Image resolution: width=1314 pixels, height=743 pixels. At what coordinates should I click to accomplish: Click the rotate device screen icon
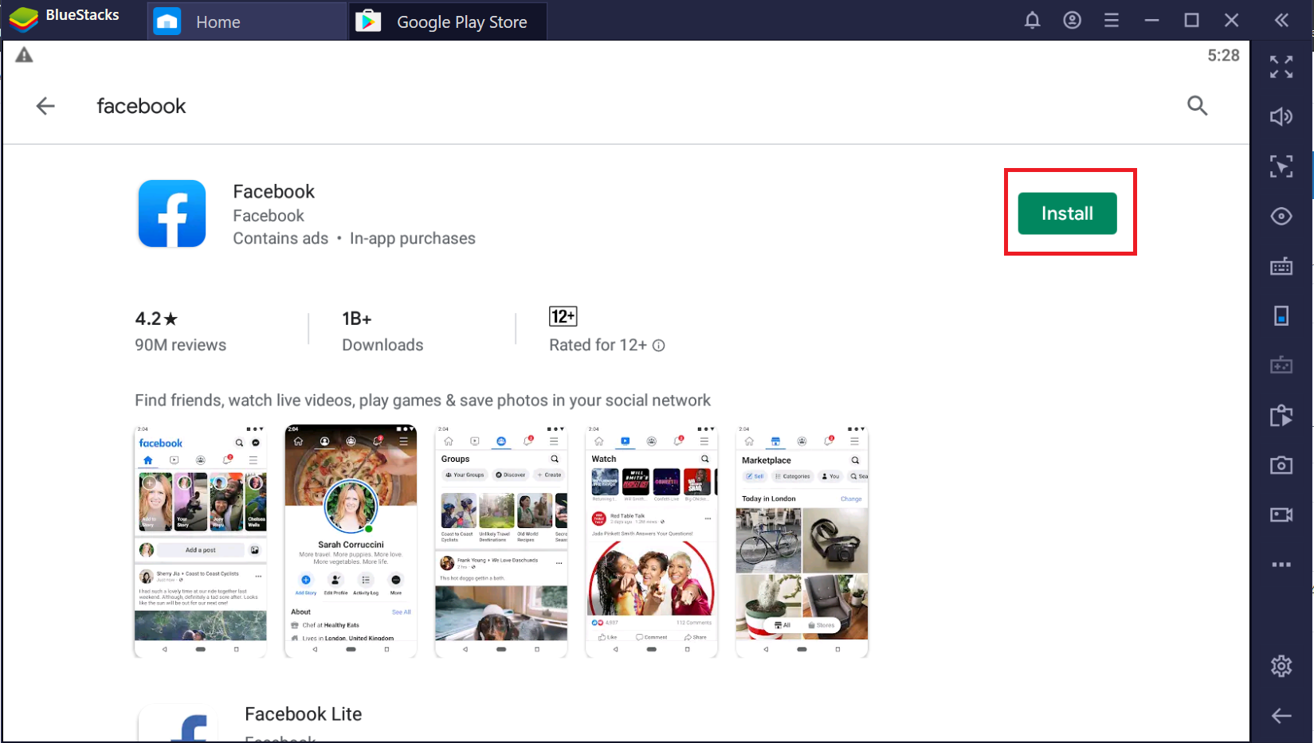pyautogui.click(x=1281, y=316)
